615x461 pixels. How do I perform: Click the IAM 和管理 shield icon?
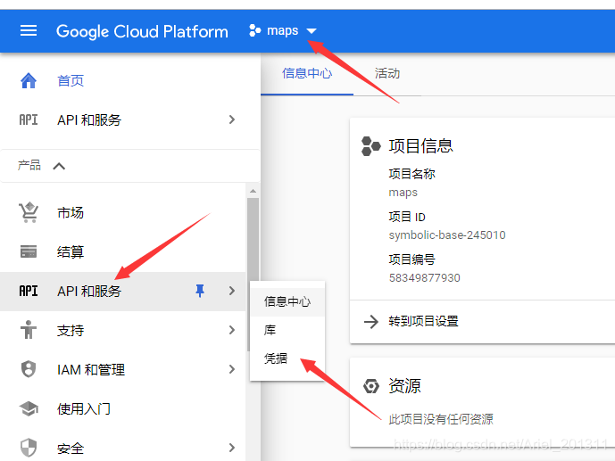click(29, 369)
